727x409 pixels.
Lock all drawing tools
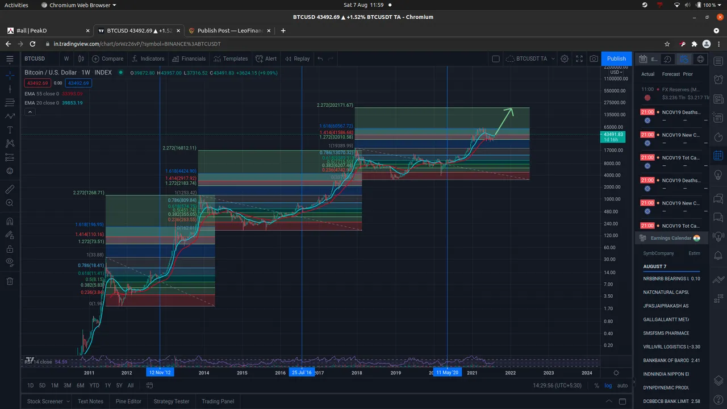point(10,249)
